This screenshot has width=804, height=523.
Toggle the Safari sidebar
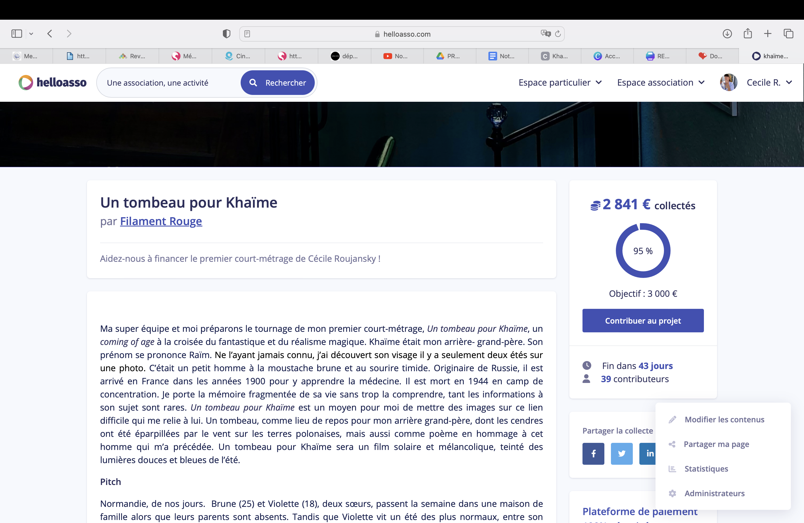(17, 34)
